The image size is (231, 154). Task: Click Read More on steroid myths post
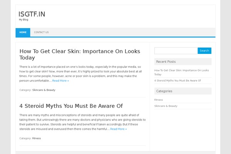point(119,129)
